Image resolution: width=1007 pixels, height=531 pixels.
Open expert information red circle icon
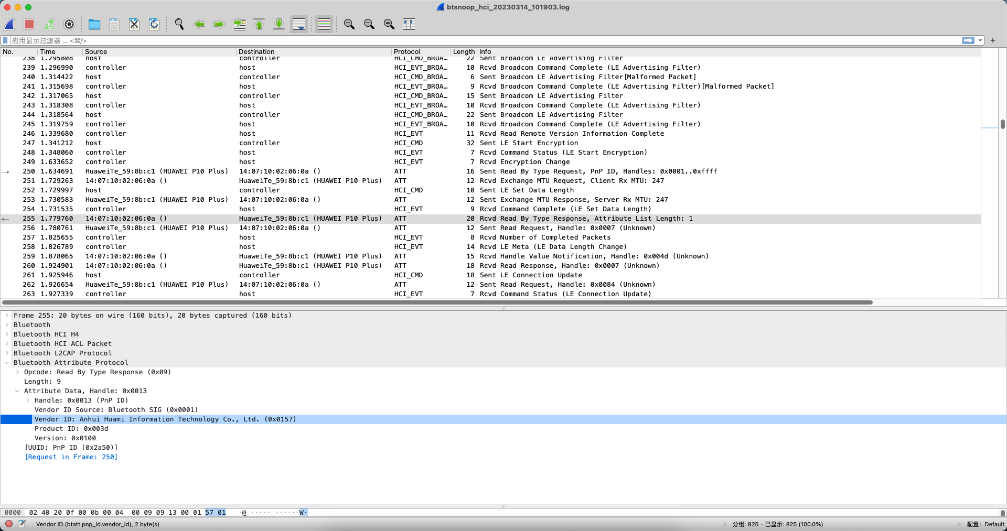tap(9, 524)
